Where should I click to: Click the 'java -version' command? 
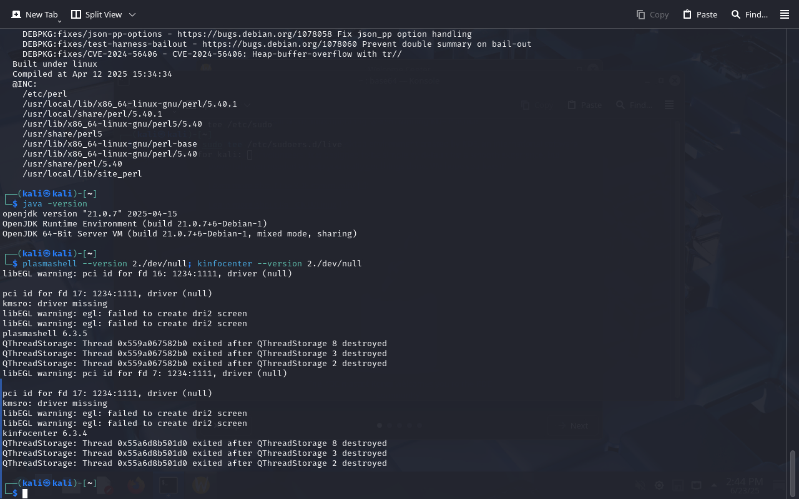[x=55, y=204]
